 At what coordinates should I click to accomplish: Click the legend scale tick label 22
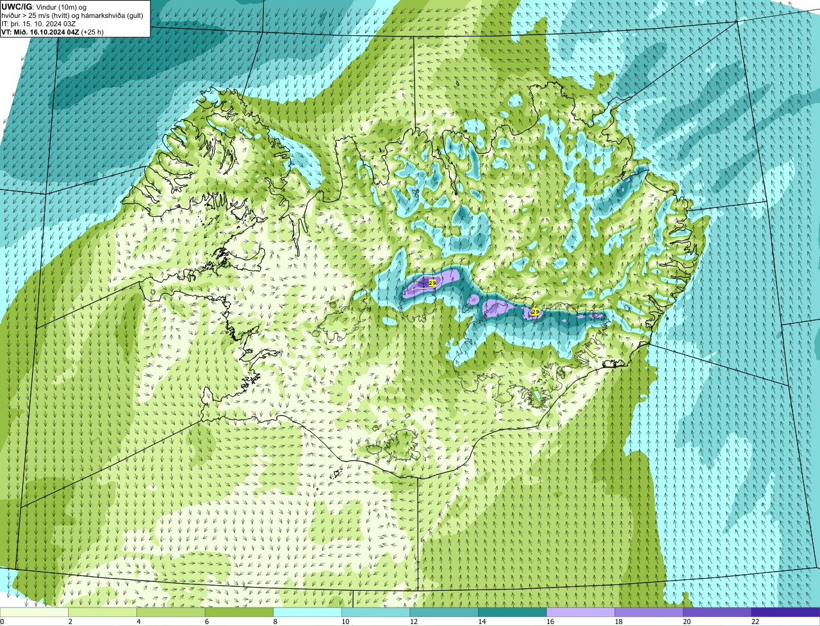point(755,622)
